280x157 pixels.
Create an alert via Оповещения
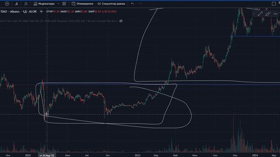point(82,3)
